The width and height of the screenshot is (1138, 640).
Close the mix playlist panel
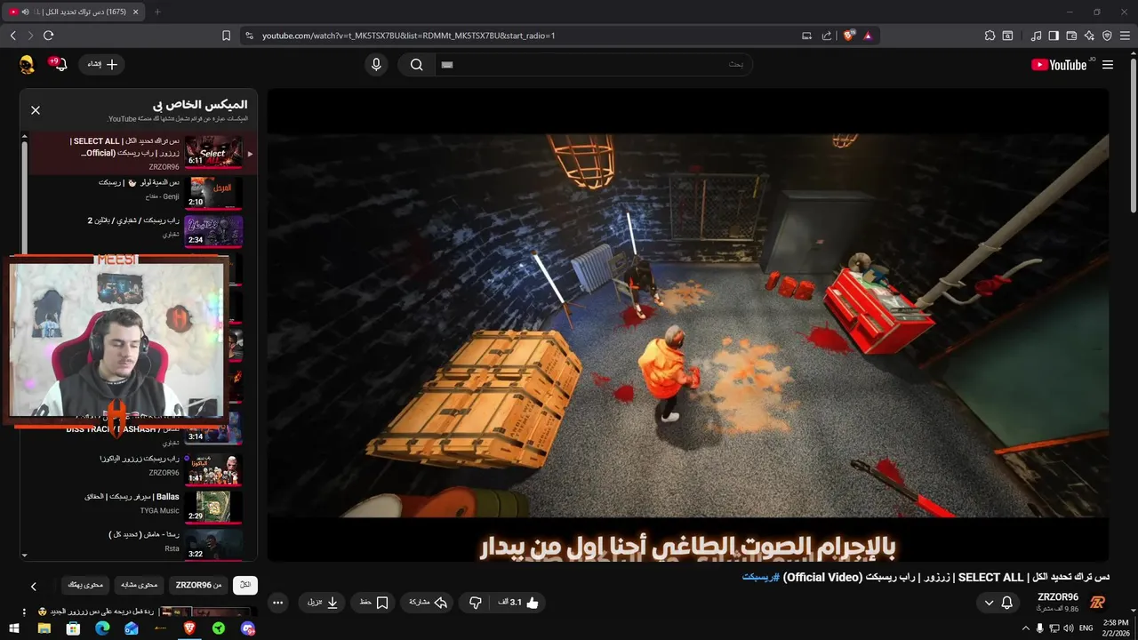(x=36, y=110)
